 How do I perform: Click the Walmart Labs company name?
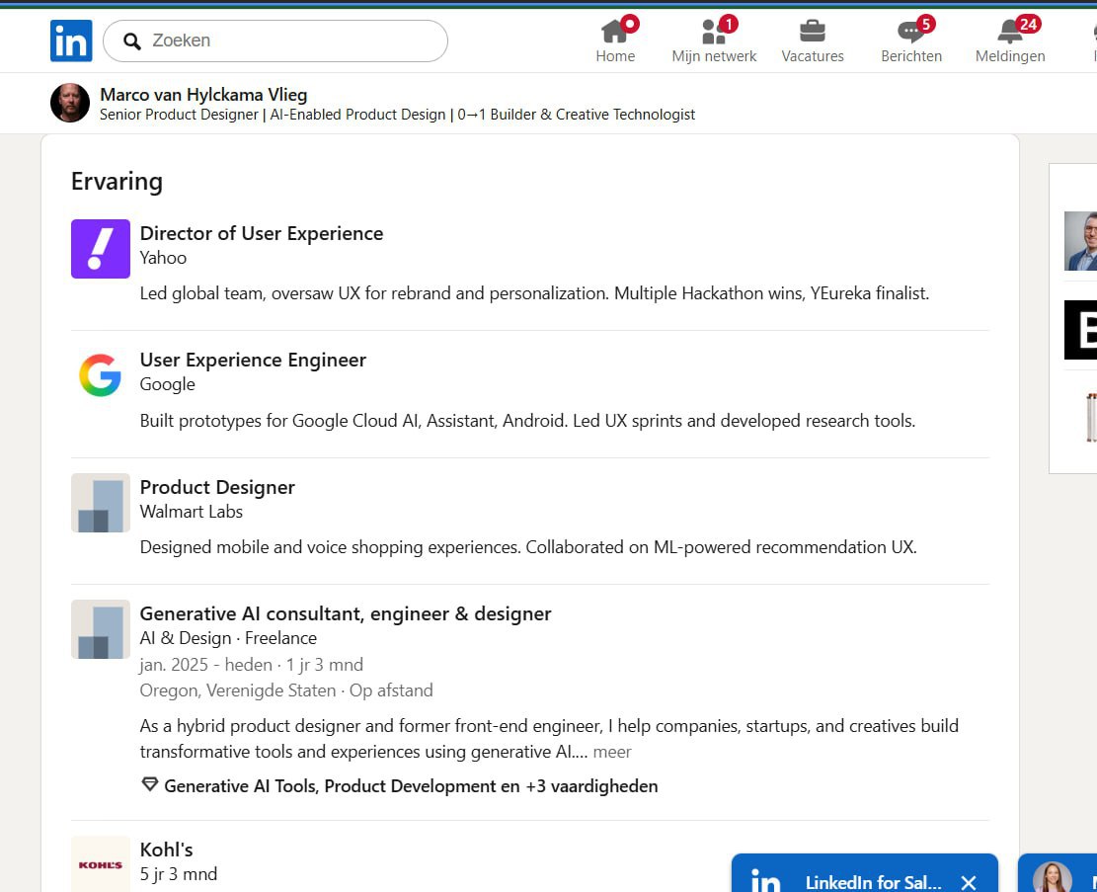point(191,512)
